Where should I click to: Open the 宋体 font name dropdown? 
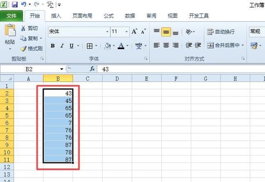coord(107,32)
